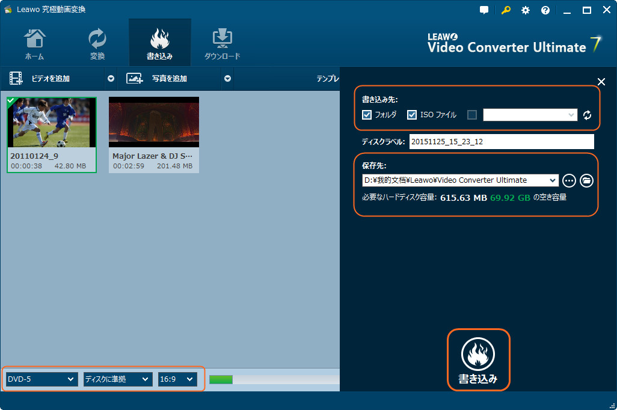Open the output folder icon
Viewport: 617px width, 410px height.
pos(586,180)
